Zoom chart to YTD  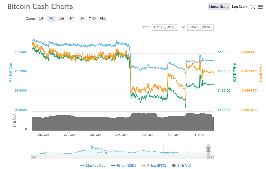point(92,19)
